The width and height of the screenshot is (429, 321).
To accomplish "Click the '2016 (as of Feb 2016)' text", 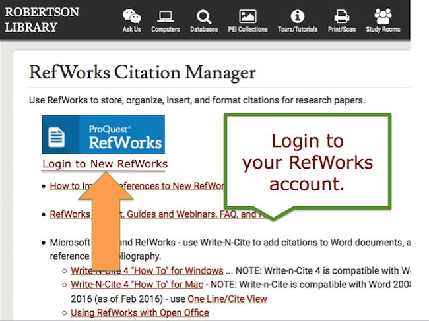I will click(x=117, y=299).
